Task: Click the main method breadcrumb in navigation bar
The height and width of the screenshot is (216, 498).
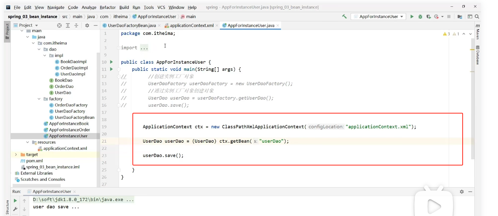Action: (x=188, y=17)
